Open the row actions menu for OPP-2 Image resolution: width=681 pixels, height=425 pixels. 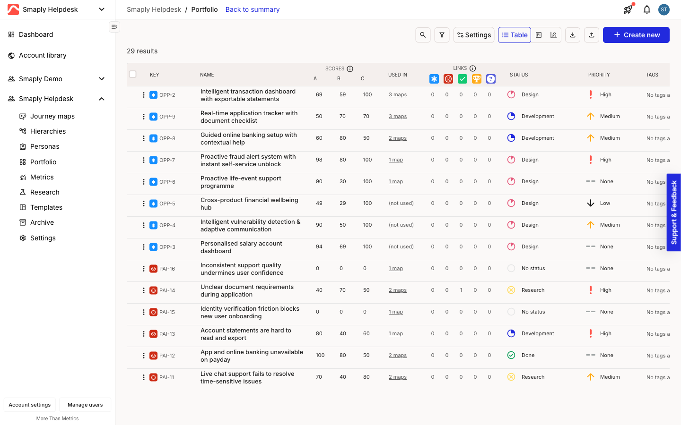[144, 95]
